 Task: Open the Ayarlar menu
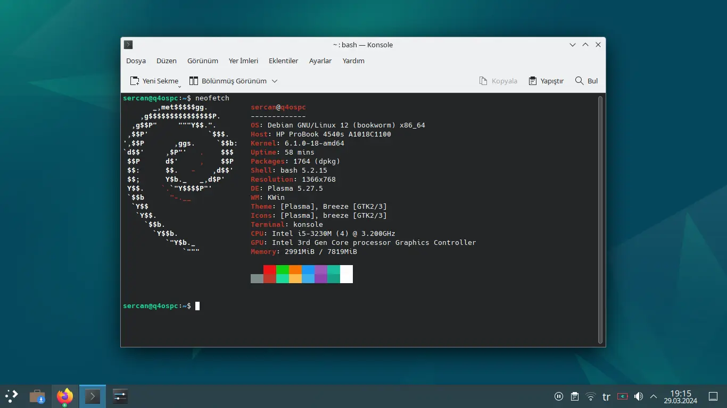[320, 61]
